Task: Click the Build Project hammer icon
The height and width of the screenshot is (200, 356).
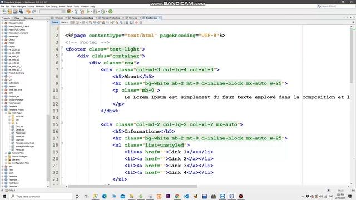Action: 76,12
